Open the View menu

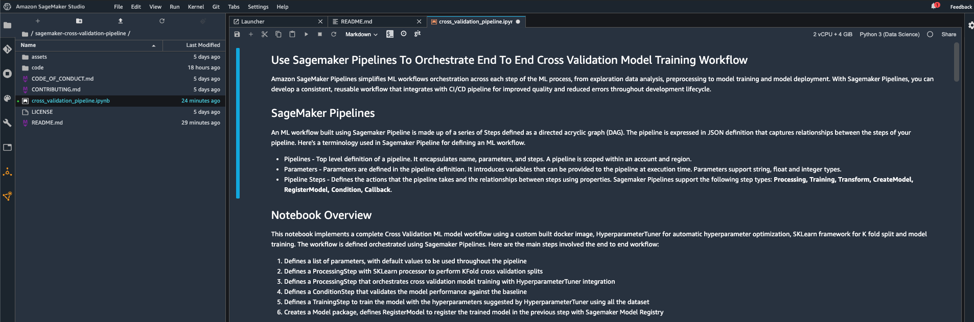pyautogui.click(x=155, y=7)
